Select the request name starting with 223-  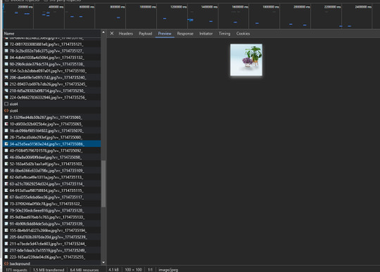click(47, 257)
